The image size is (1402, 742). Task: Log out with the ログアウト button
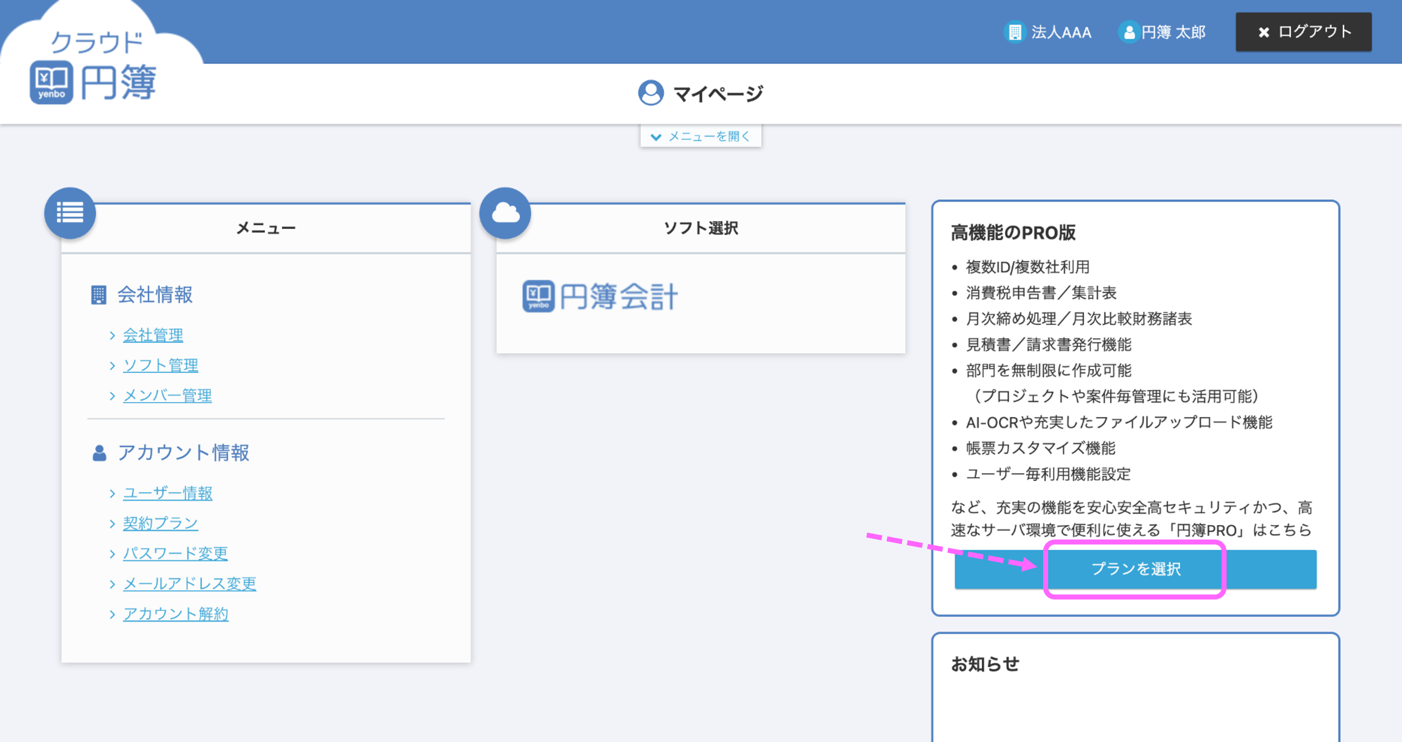point(1304,32)
